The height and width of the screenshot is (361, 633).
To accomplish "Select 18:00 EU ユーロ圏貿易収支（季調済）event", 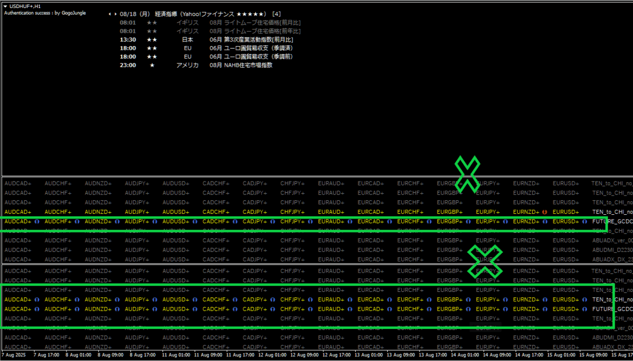I will tap(205, 48).
